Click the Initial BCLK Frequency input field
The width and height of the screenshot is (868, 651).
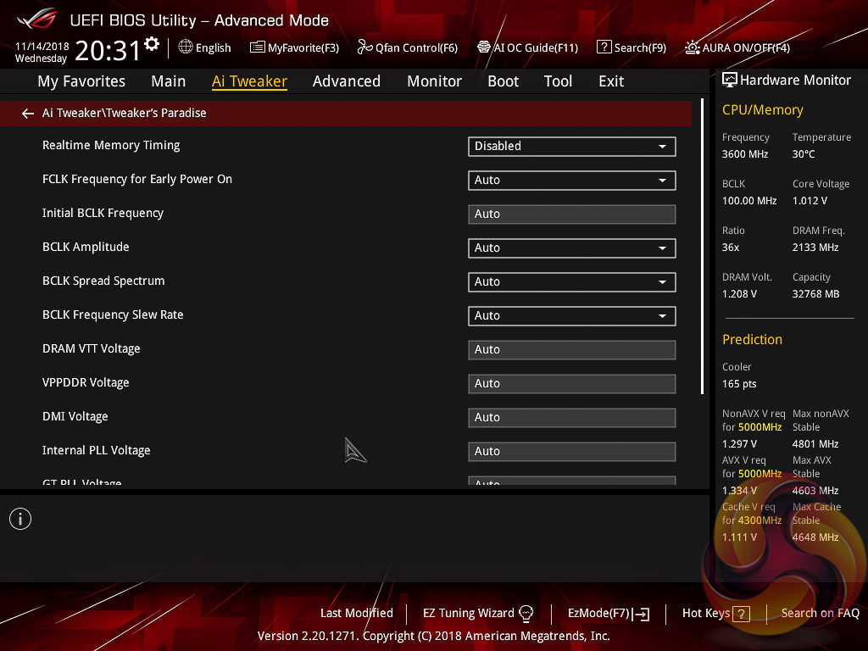[x=571, y=214]
